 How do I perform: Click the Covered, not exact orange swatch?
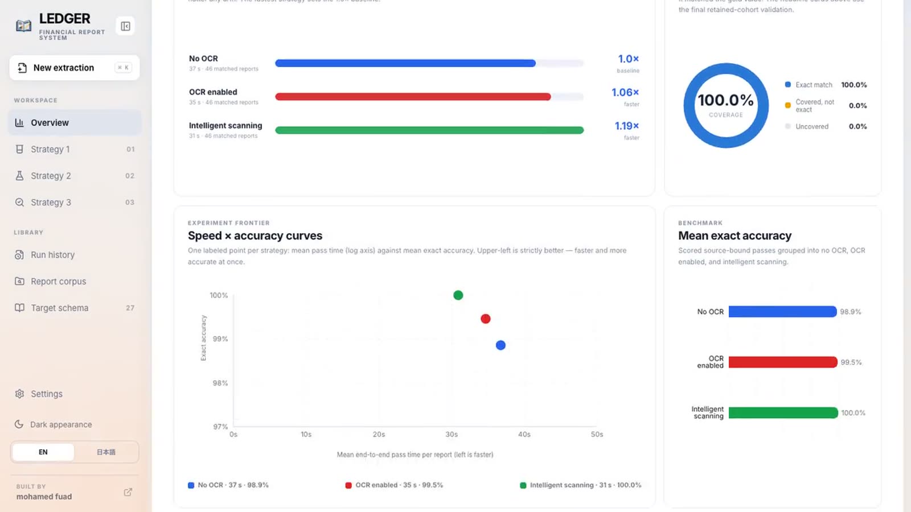coord(788,105)
